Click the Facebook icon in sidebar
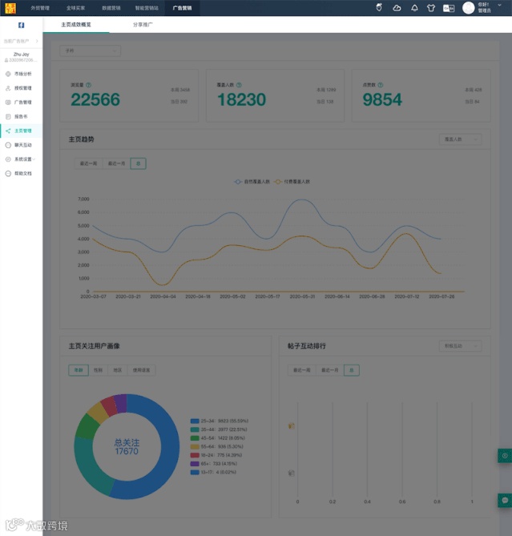 point(21,25)
